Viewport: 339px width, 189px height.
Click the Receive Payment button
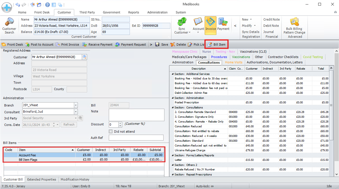pyautogui.click(x=98, y=45)
